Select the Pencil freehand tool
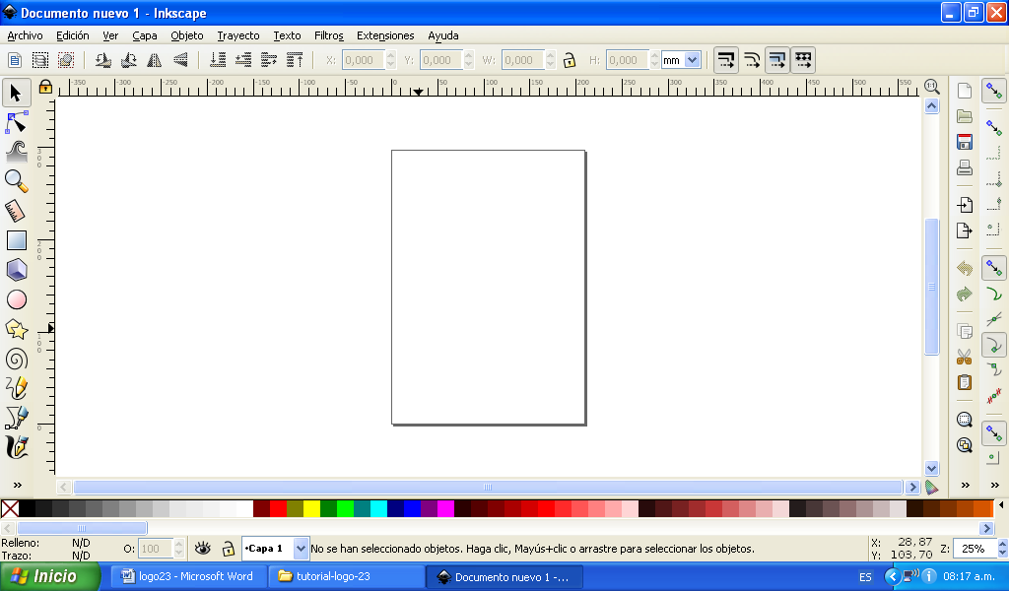This screenshot has width=1009, height=591. click(x=16, y=388)
